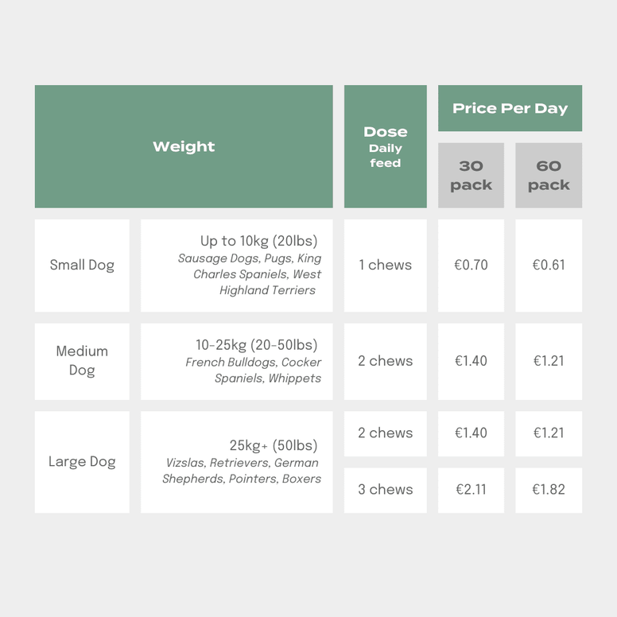The width and height of the screenshot is (617, 617).
Task: Click the Small Dog row label
Action: [x=82, y=266]
